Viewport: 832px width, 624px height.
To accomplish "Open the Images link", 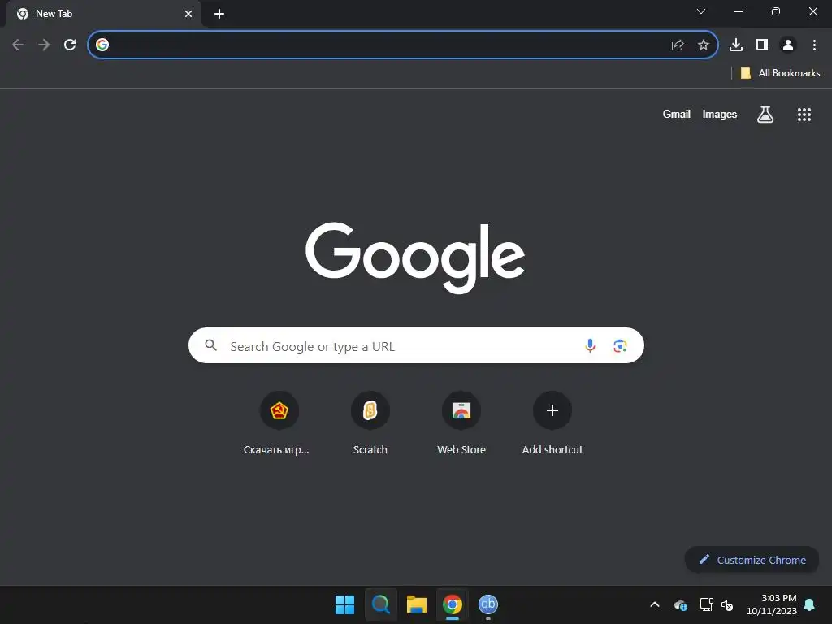I will (x=720, y=114).
